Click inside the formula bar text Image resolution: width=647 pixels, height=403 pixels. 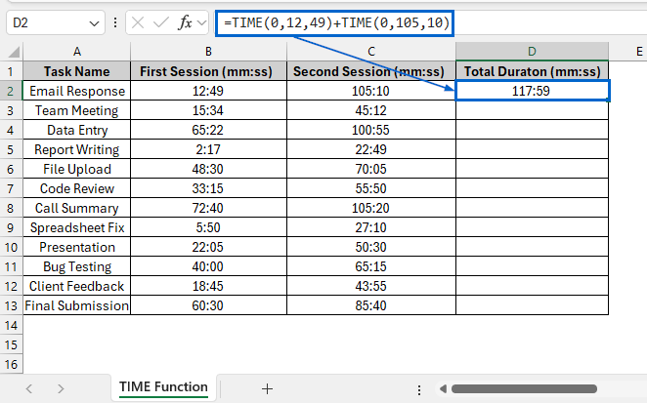(336, 22)
